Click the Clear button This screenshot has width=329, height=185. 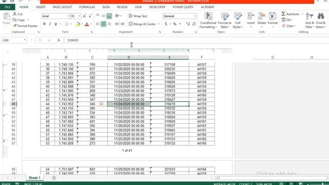288,26
